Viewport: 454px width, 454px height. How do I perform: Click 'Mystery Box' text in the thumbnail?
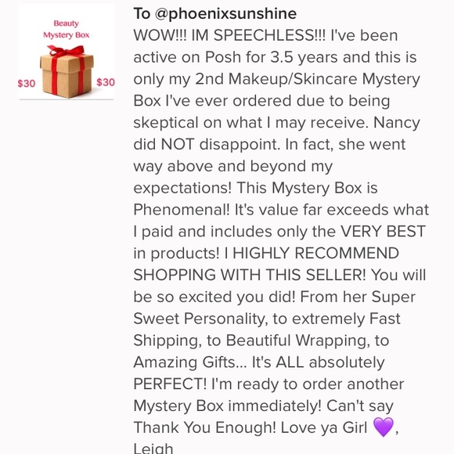click(67, 35)
